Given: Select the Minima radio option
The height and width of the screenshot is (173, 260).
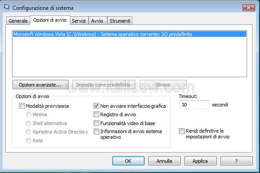Looking at the screenshot, I should [x=28, y=114].
